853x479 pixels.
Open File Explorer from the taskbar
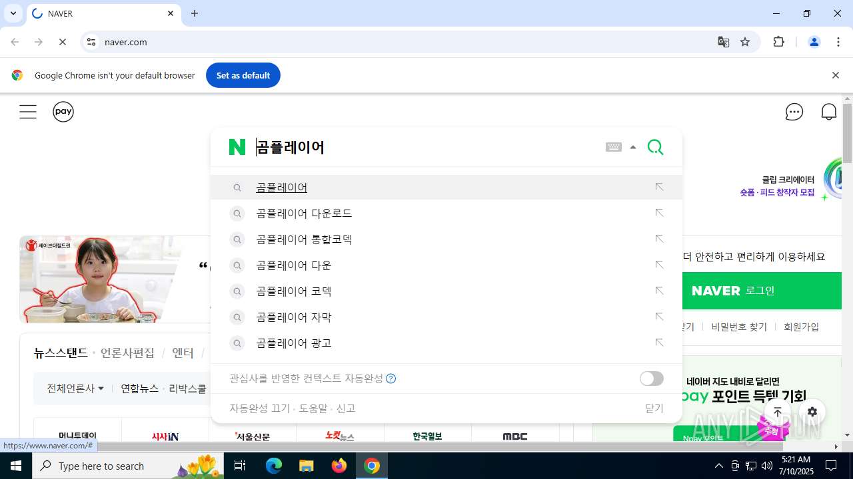(306, 466)
